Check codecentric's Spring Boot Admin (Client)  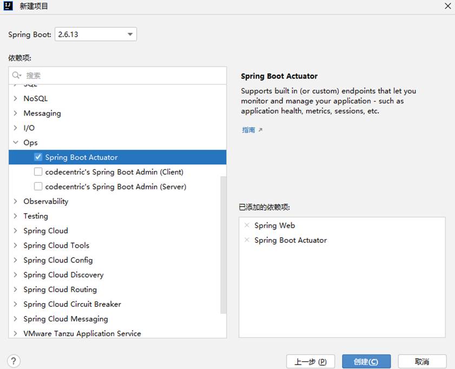[38, 172]
